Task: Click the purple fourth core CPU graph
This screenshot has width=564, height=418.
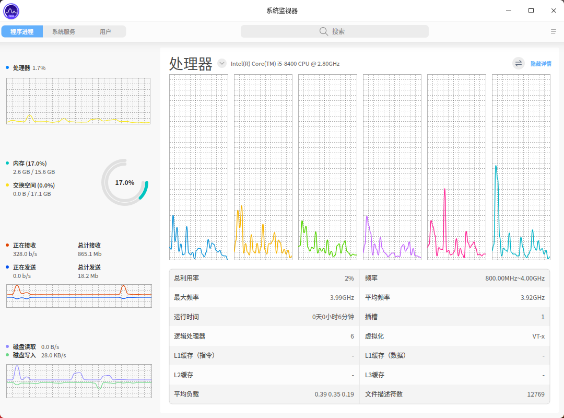Action: pyautogui.click(x=392, y=167)
